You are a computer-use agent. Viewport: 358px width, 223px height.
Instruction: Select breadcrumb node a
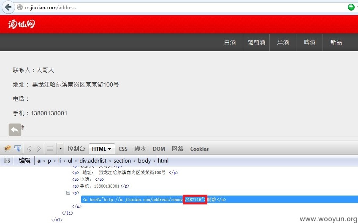point(39,161)
